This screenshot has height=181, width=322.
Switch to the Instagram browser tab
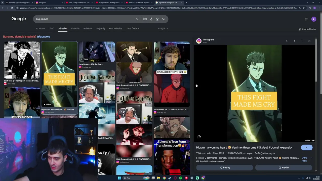(49, 3)
